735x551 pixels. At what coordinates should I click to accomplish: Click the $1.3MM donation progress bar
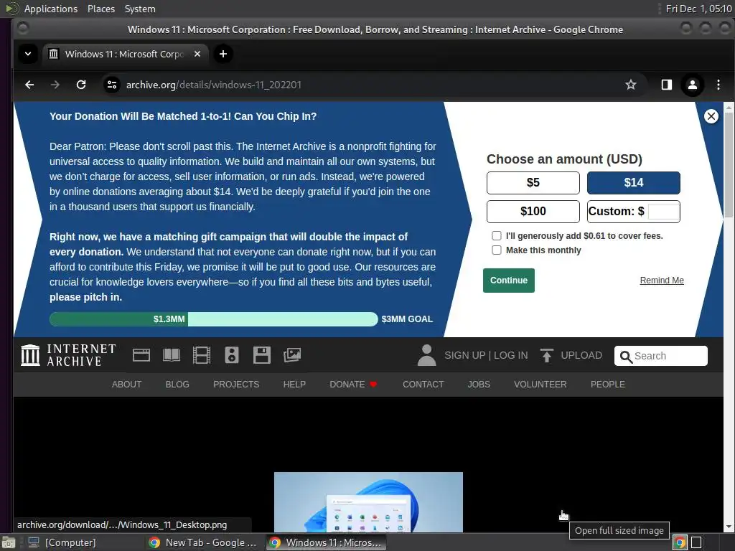(x=213, y=319)
